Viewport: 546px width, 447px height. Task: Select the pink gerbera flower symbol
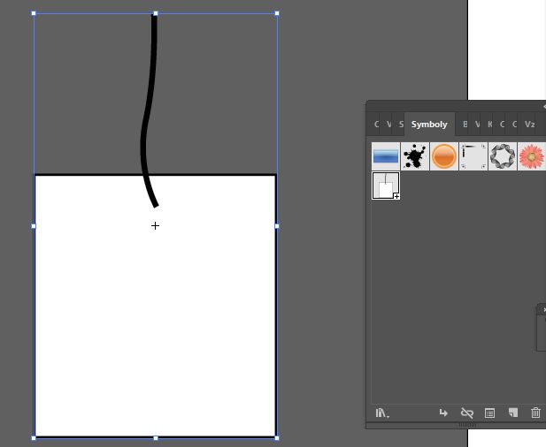pyautogui.click(x=532, y=156)
